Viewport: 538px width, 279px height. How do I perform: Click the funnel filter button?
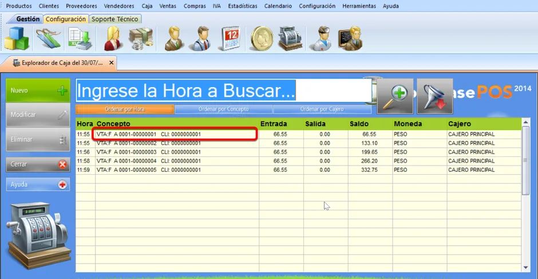click(435, 96)
